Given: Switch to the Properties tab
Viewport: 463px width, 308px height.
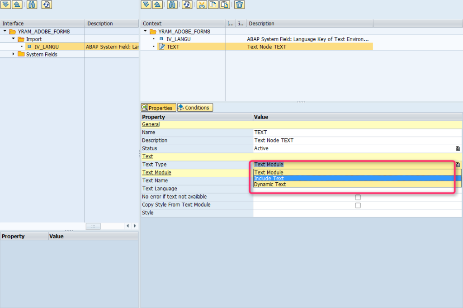Looking at the screenshot, I should (x=159, y=108).
